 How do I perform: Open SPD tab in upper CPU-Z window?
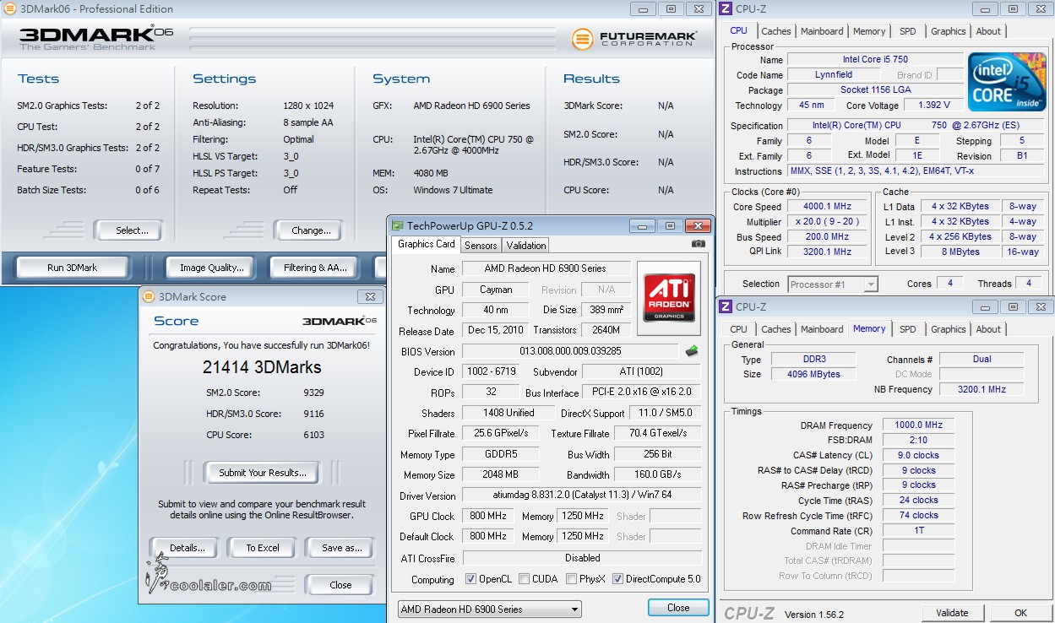pos(907,31)
